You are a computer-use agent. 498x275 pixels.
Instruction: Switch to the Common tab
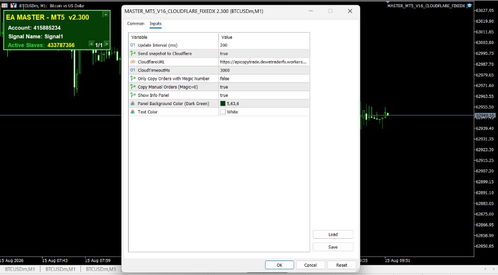tap(135, 23)
